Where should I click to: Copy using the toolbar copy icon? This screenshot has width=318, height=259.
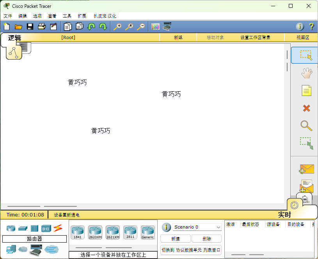[68, 27]
